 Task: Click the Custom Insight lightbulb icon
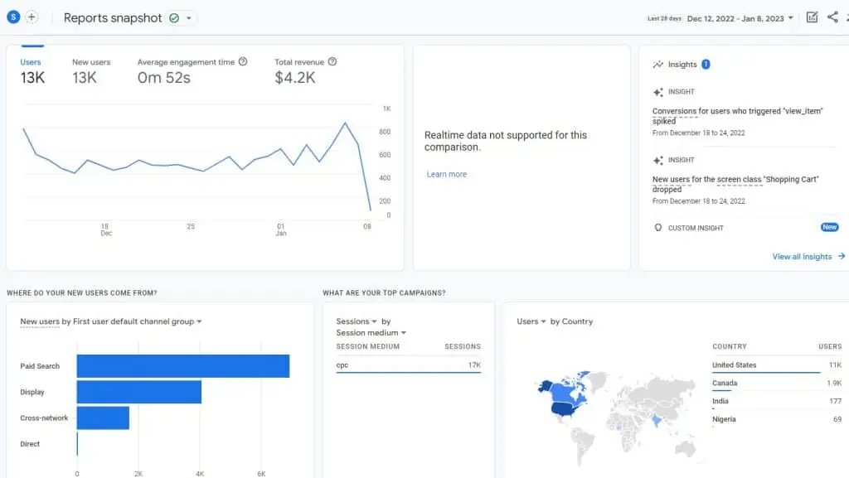pos(659,227)
